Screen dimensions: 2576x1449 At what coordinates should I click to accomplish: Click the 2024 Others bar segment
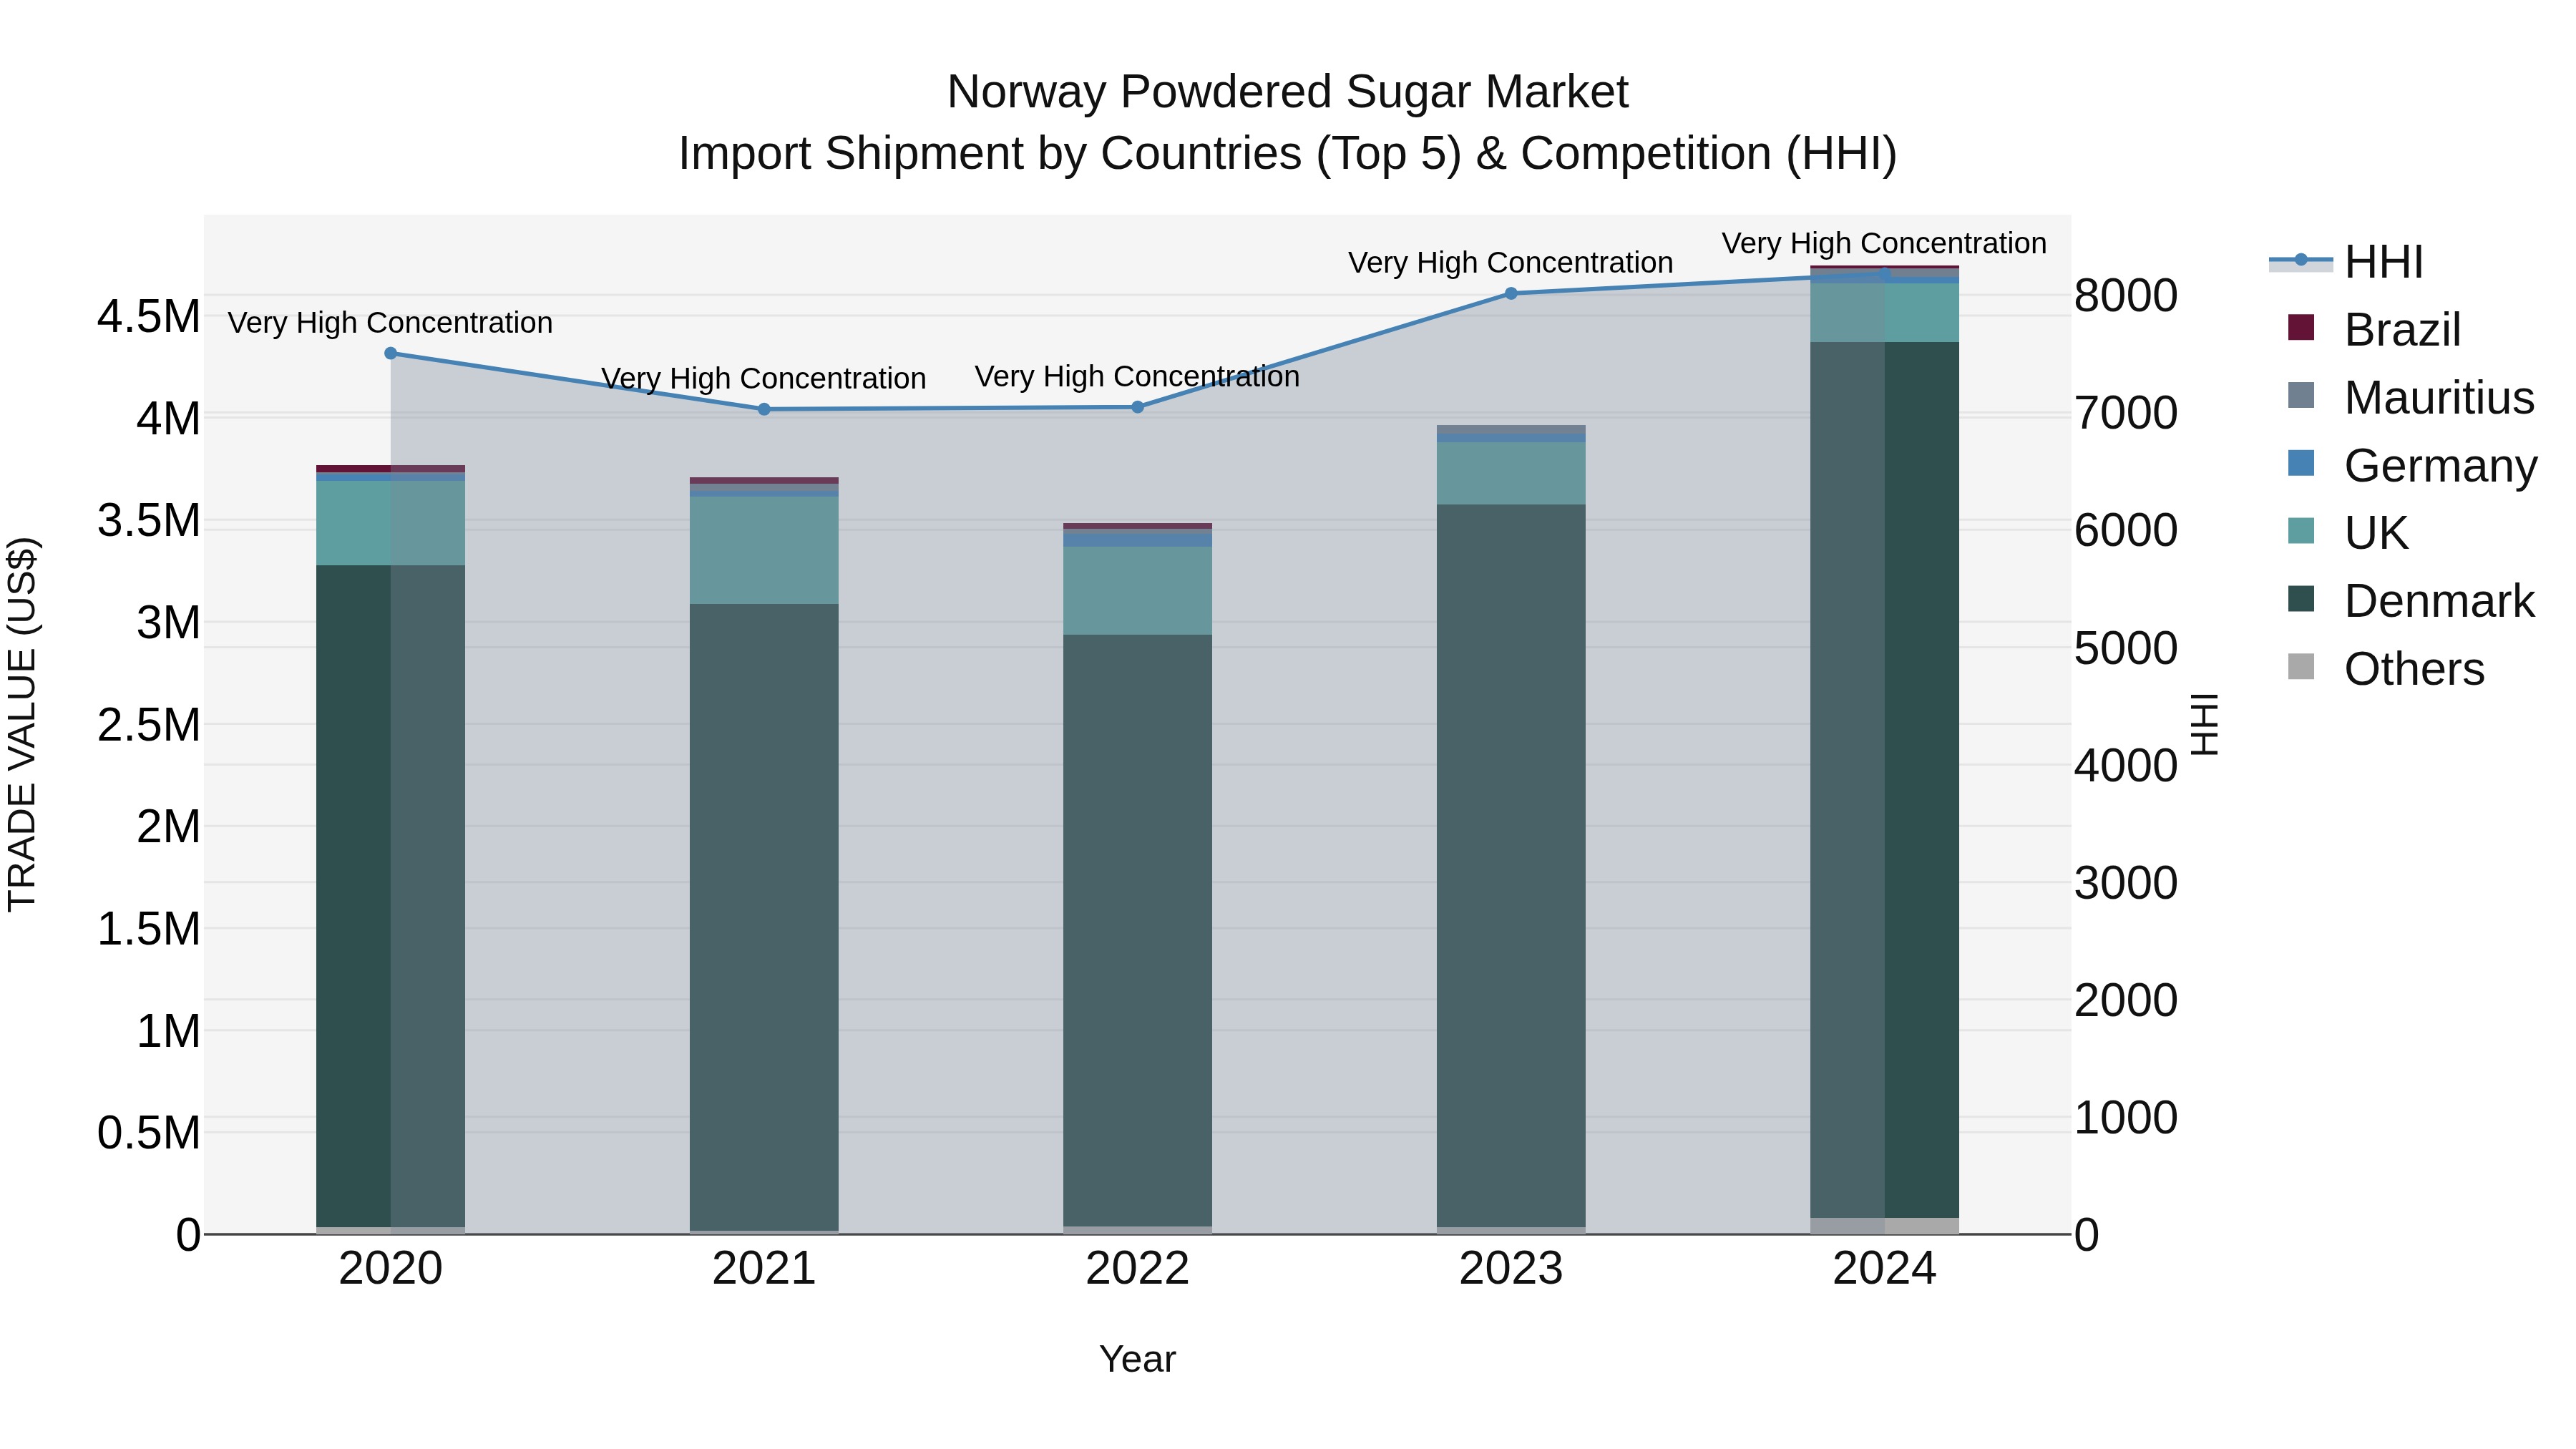1885,1226
